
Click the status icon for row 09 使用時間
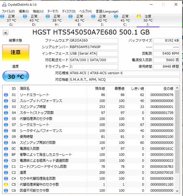tap(6, 137)
